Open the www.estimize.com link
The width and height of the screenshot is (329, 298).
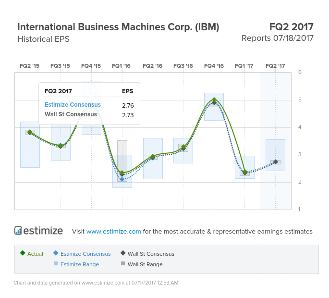(x=113, y=231)
